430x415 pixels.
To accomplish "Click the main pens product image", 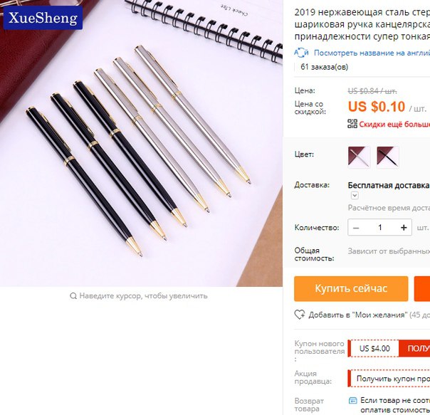I will coord(141,143).
